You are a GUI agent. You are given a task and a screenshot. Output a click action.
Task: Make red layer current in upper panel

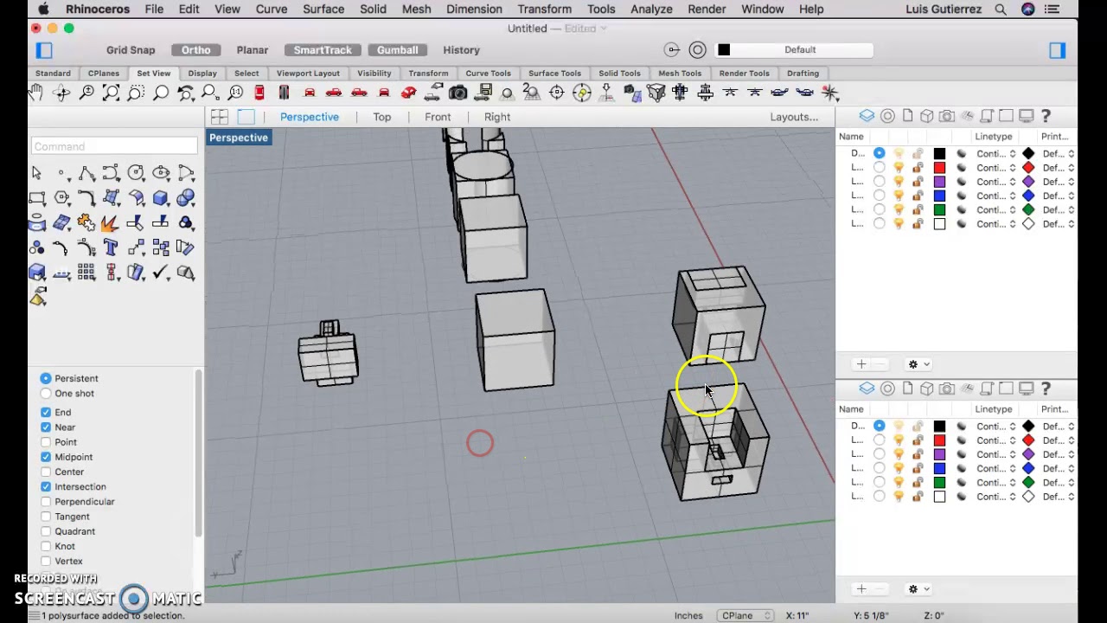(880, 168)
